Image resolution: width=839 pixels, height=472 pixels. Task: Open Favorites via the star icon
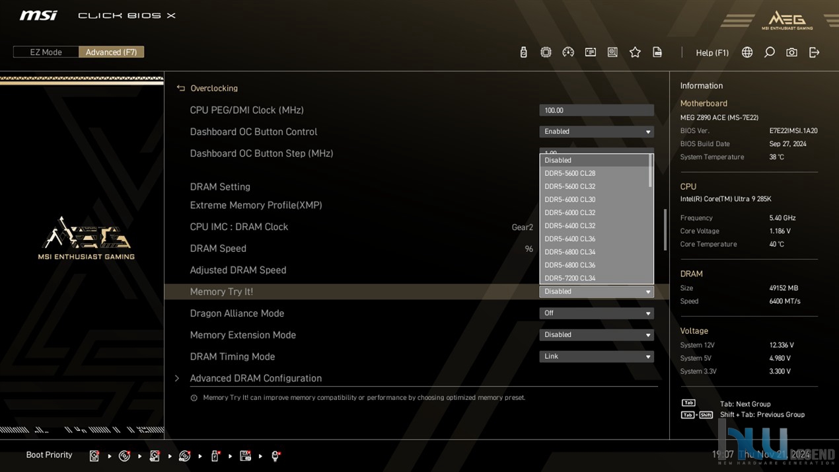click(635, 52)
